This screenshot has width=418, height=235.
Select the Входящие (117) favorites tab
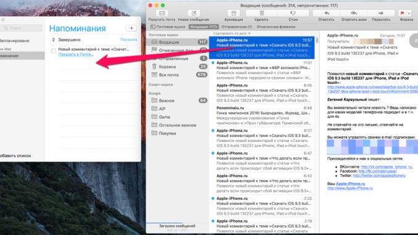(203, 27)
